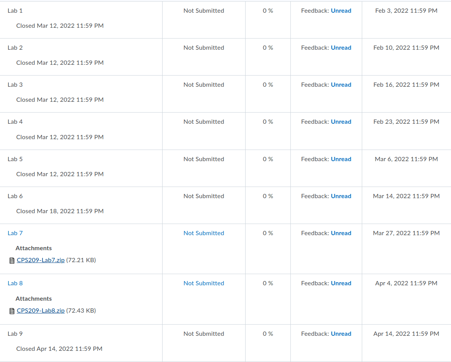Screen dimensions: 451x362
Task: Click the Lab 6 score percentage
Action: point(268,196)
